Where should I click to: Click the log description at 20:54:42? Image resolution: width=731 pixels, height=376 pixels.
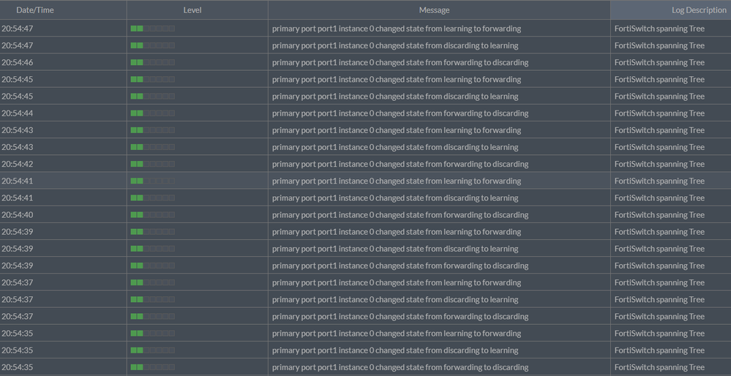coord(659,165)
